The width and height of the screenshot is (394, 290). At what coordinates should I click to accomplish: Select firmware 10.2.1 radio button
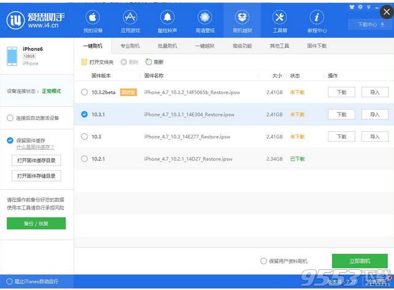click(x=85, y=159)
